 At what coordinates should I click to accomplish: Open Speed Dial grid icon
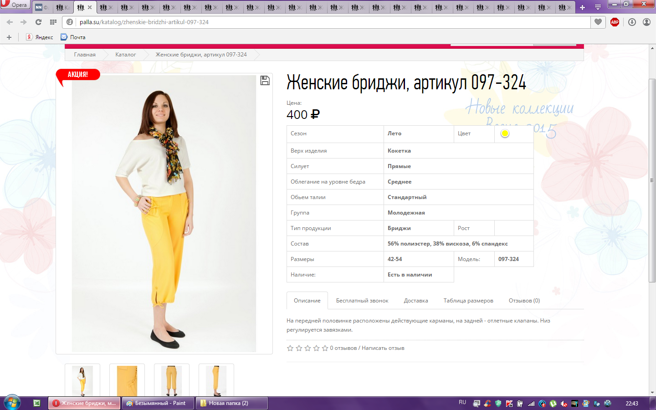(x=53, y=22)
